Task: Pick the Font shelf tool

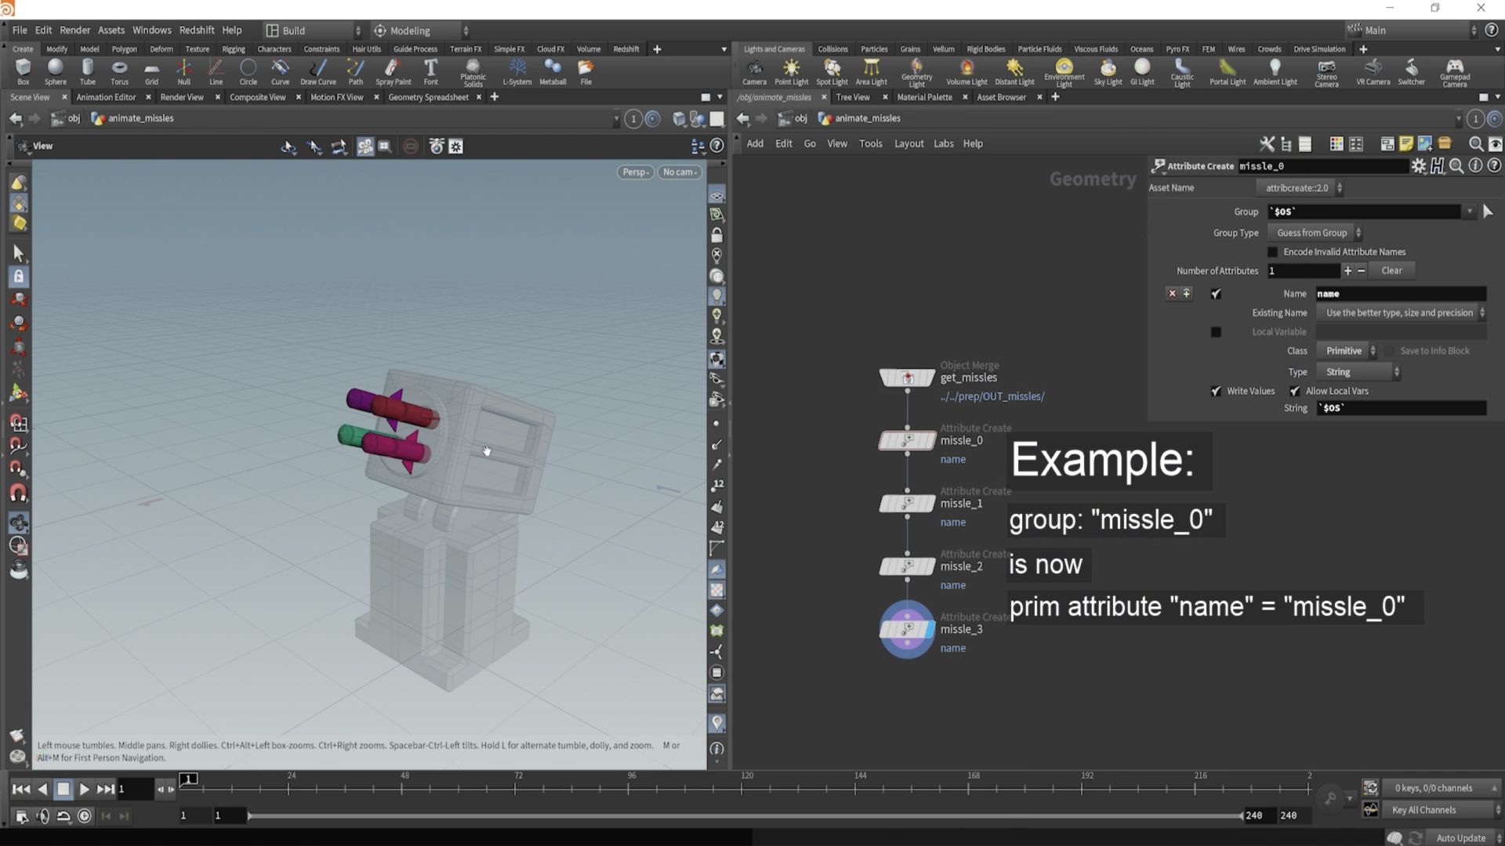Action: [430, 71]
